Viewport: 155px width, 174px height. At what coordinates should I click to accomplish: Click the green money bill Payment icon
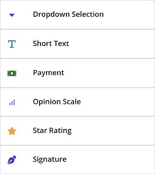tap(12, 73)
